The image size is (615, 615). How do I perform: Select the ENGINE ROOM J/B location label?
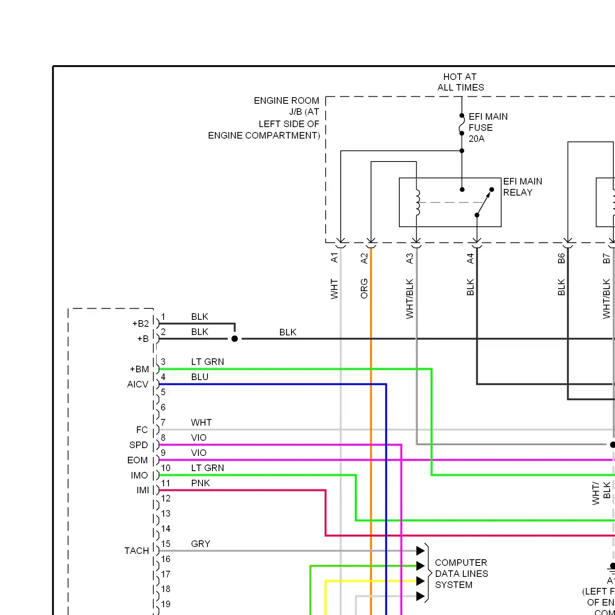tap(264, 118)
